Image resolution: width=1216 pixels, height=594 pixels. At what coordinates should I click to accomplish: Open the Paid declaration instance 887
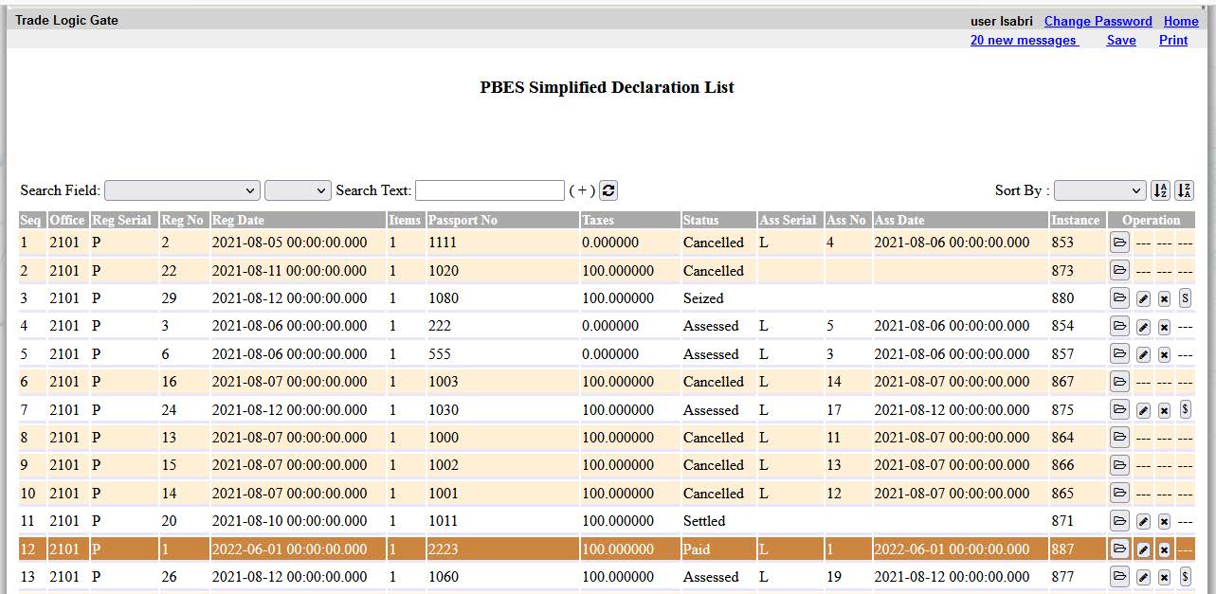(x=1119, y=549)
